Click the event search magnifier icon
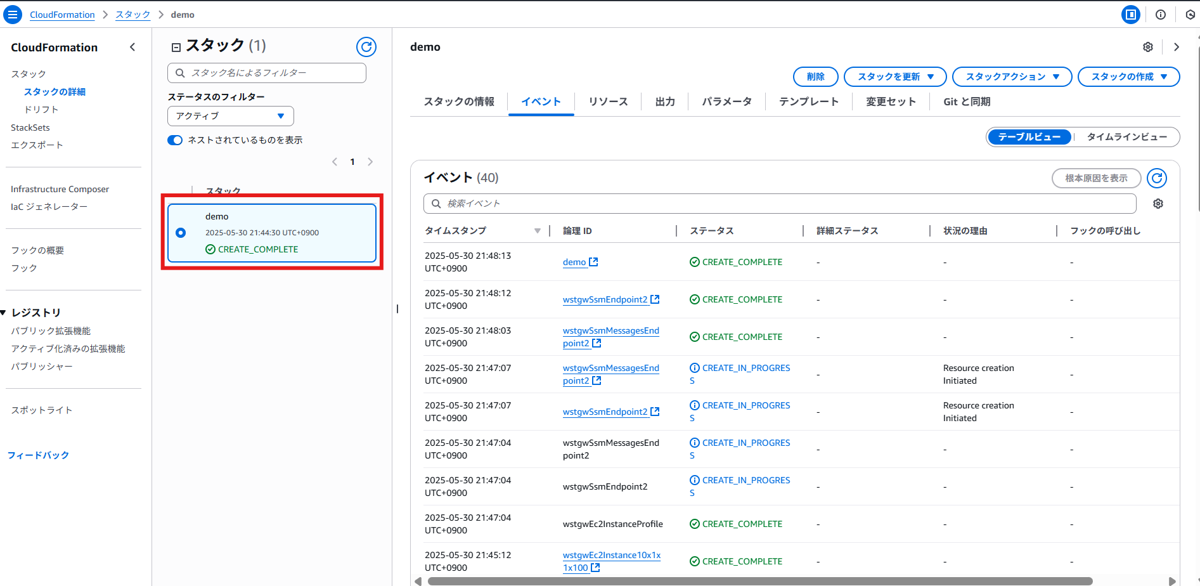The width and height of the screenshot is (1200, 586). pyautogui.click(x=436, y=204)
